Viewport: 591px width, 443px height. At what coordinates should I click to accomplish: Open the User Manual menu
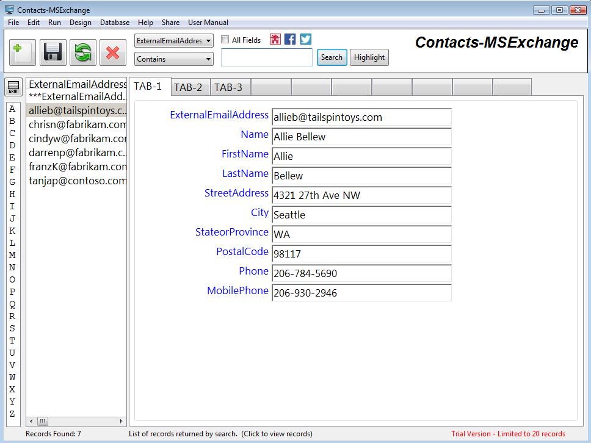click(x=208, y=23)
